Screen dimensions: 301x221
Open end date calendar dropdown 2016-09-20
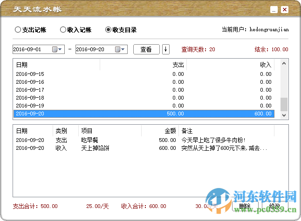(120, 49)
